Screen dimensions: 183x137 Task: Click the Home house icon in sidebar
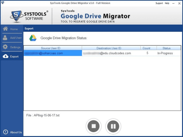pyautogui.click(x=5, y=29)
